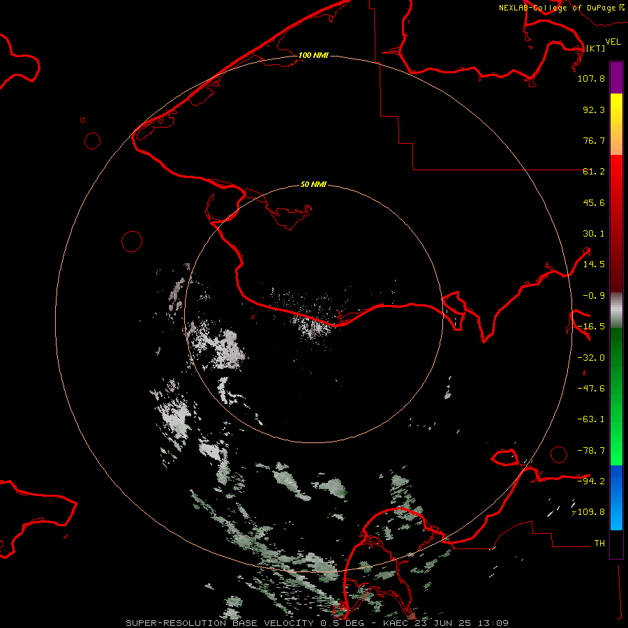The height and width of the screenshot is (628, 628).
Task: Click the blue segment of the color bar
Action: pos(616,498)
